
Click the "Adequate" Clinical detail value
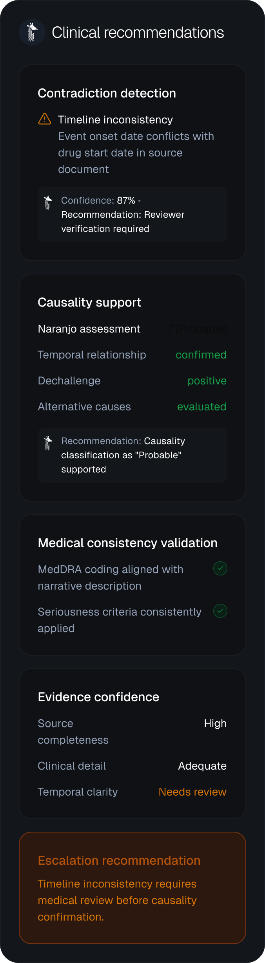[202, 766]
